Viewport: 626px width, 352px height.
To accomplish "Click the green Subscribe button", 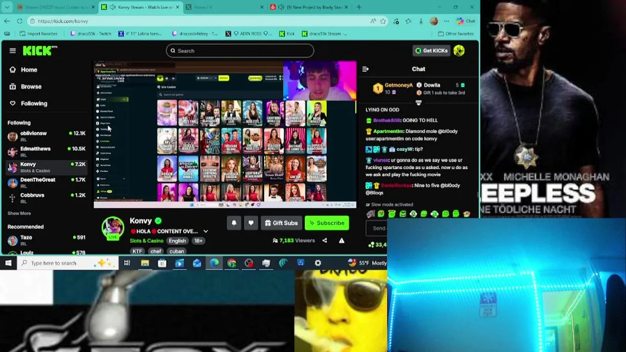I will (327, 223).
